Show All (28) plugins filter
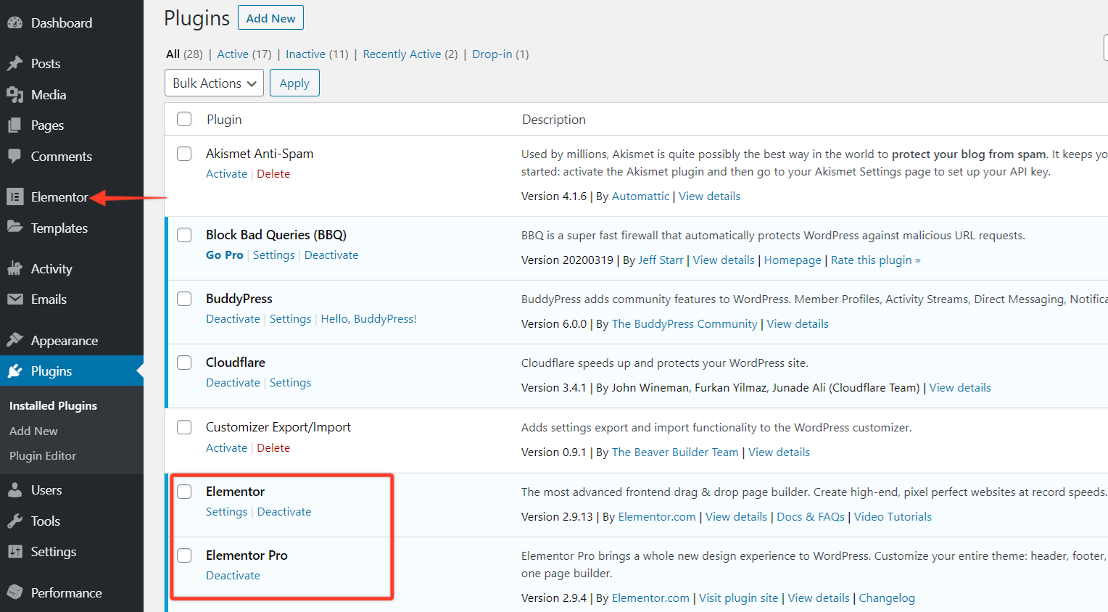This screenshot has width=1108, height=612. pos(184,54)
